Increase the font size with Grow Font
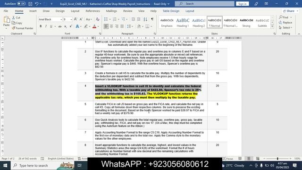The image size is (302, 170). click(x=75, y=19)
